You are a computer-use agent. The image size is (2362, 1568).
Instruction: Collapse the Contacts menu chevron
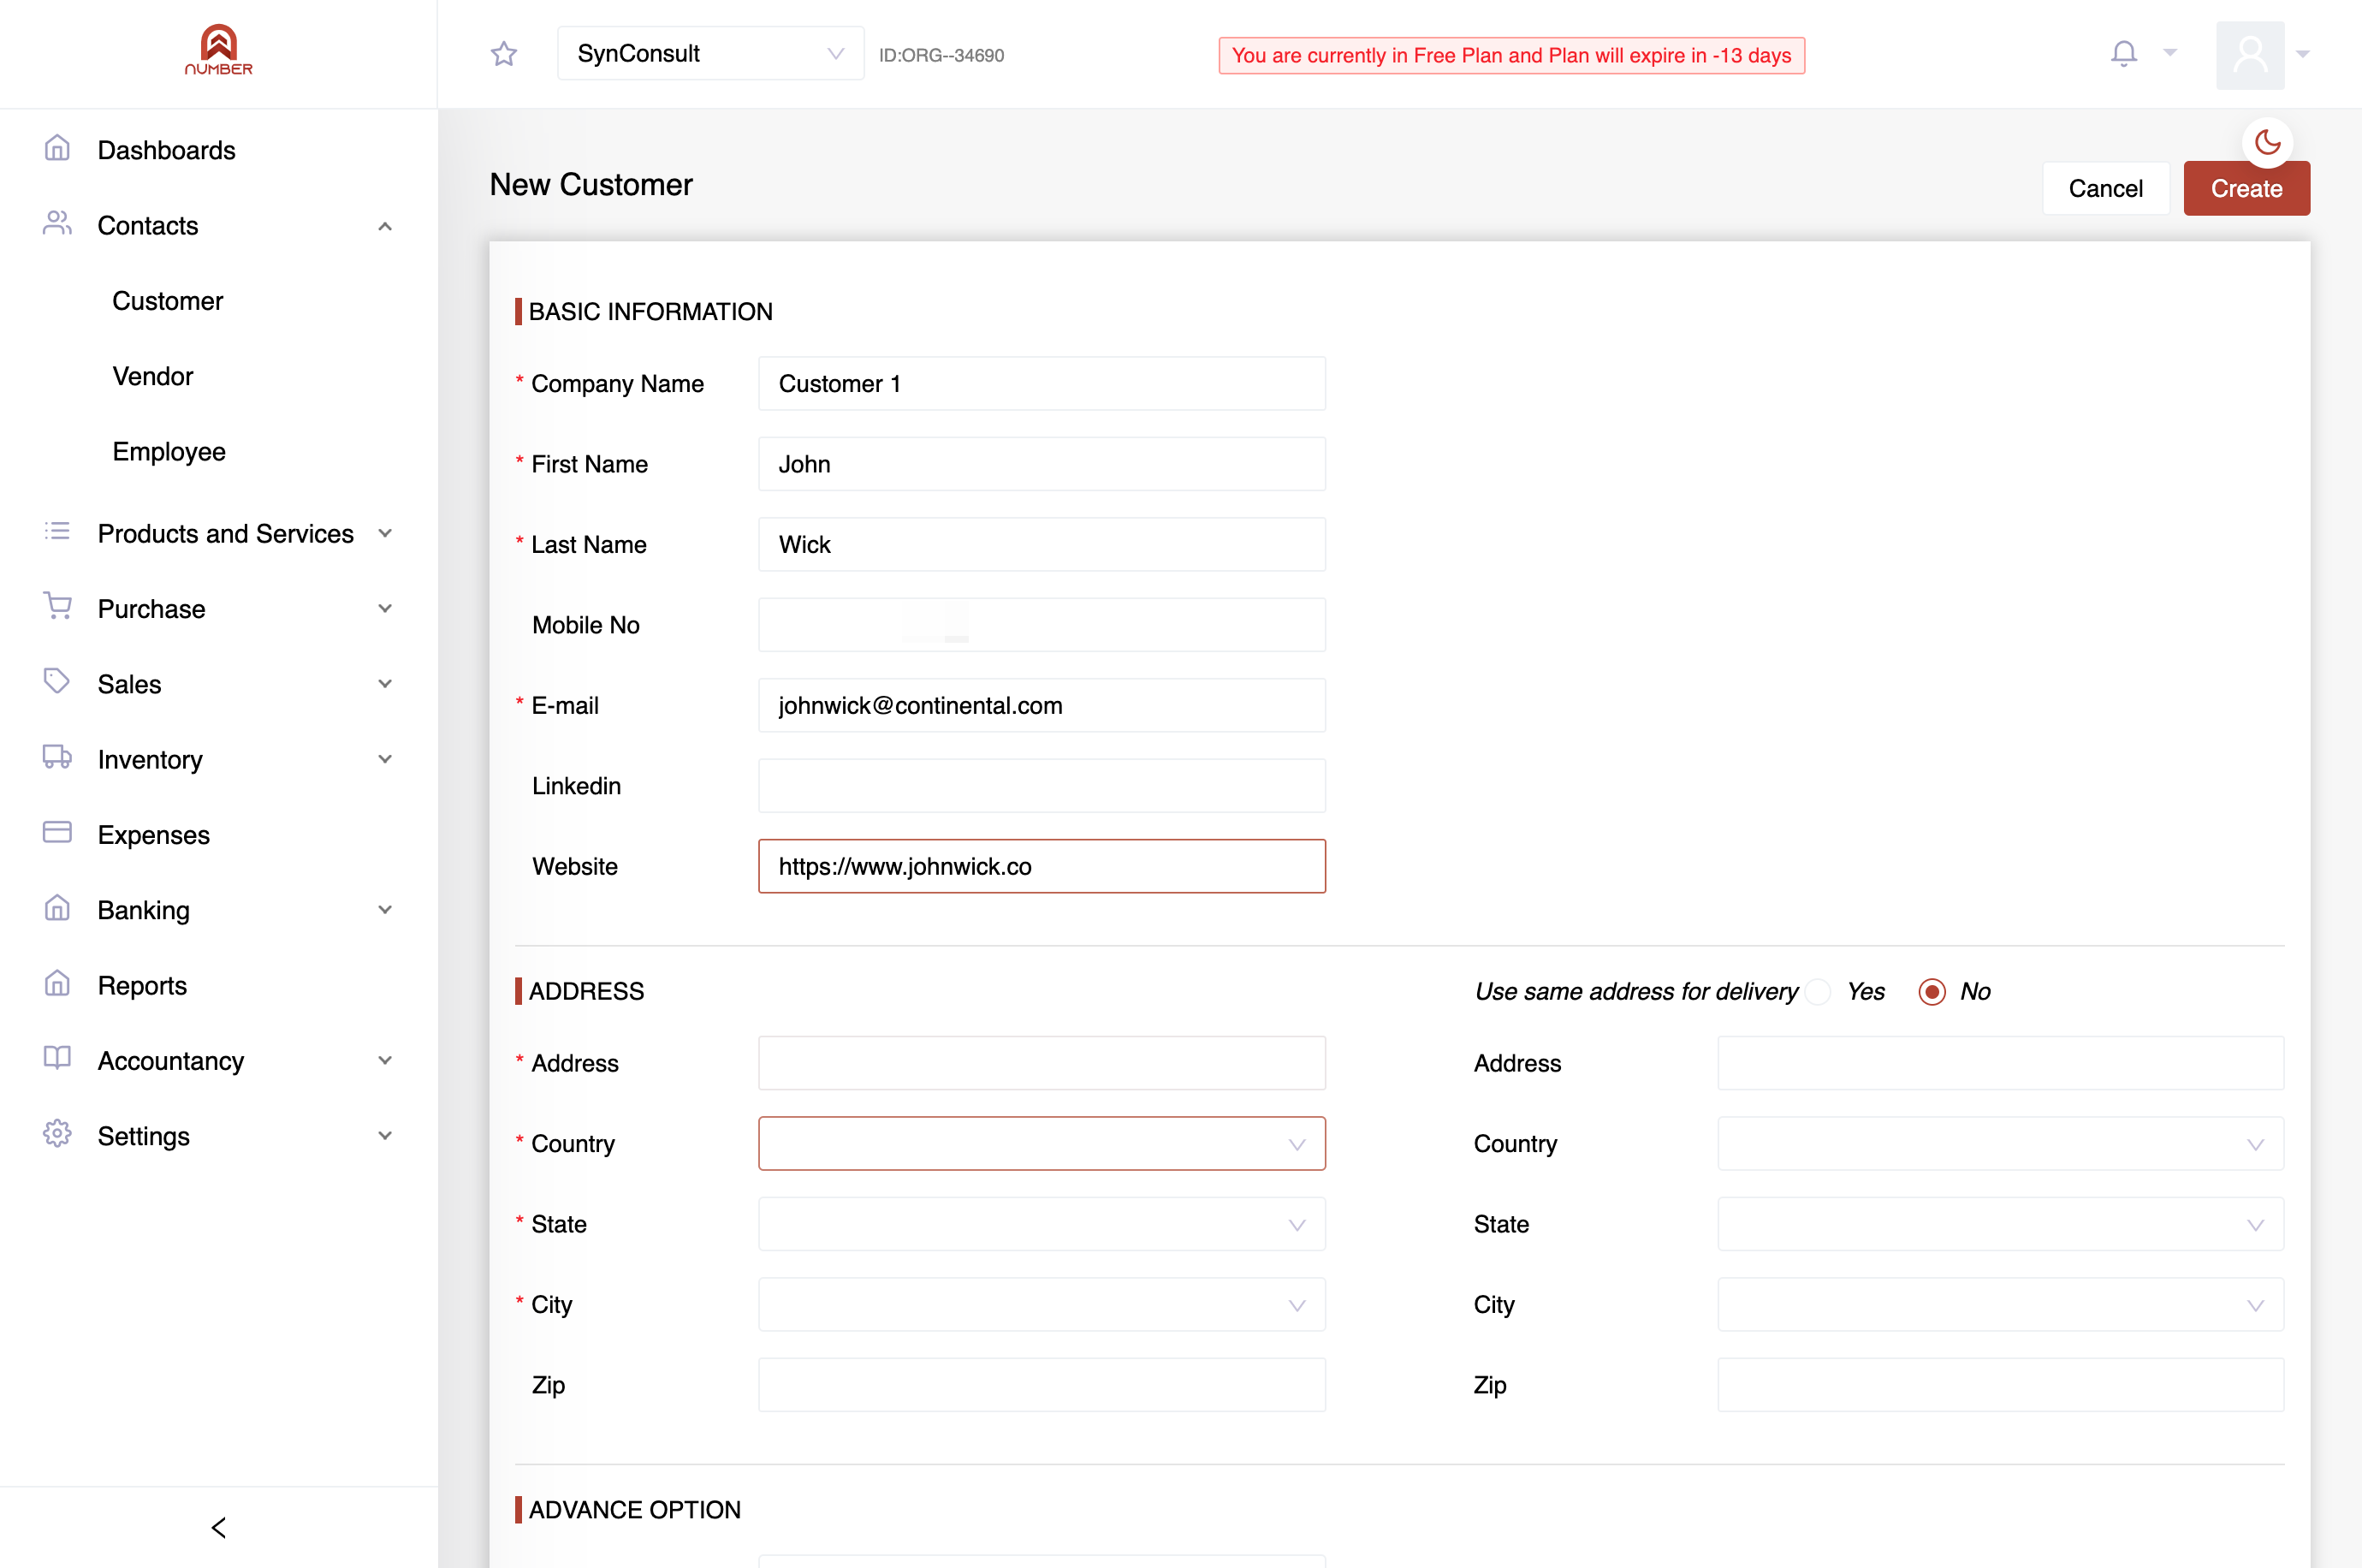point(385,226)
